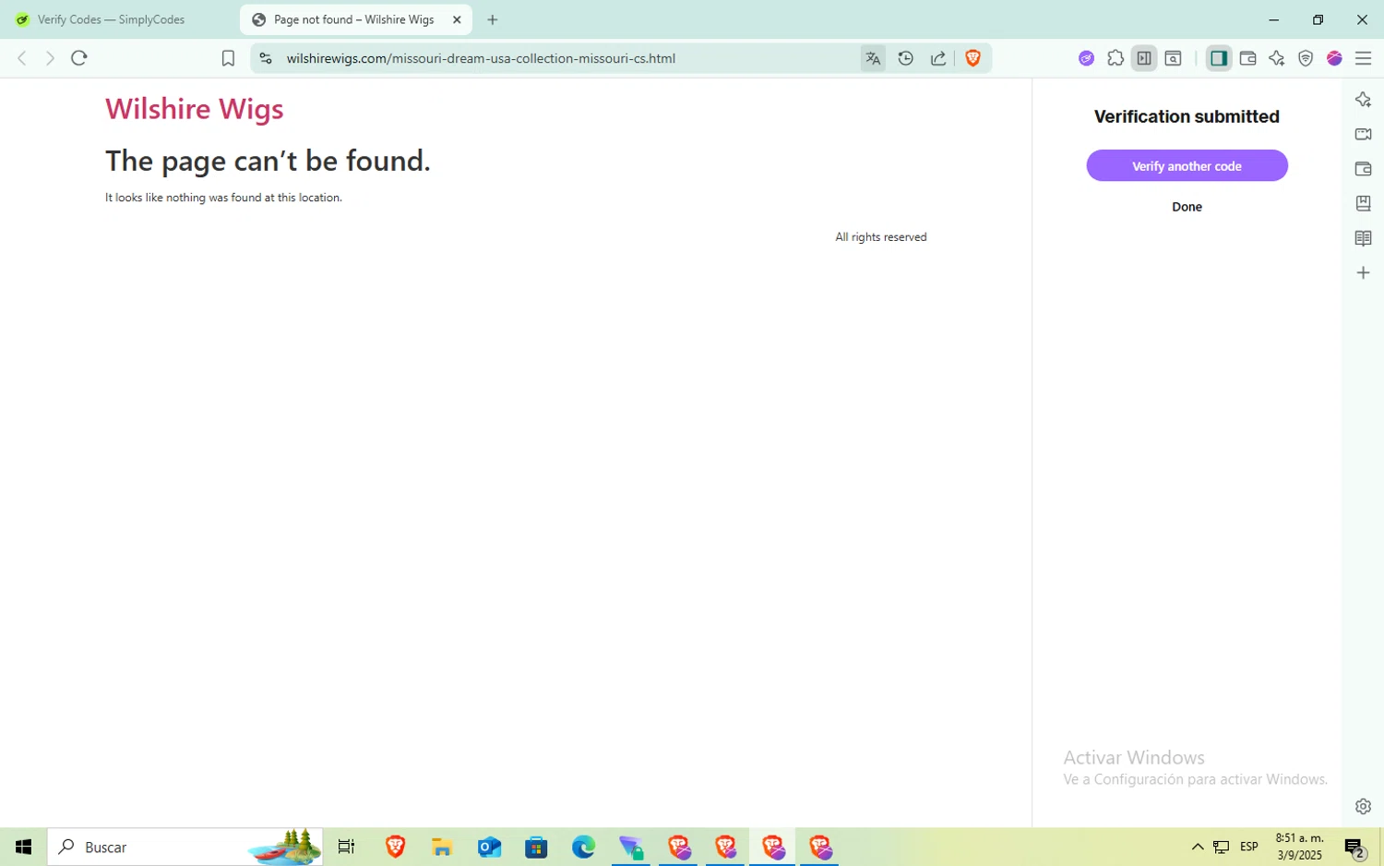This screenshot has height=866, width=1384.
Task: Open Wallet from the sidebar
Action: pos(1363,169)
